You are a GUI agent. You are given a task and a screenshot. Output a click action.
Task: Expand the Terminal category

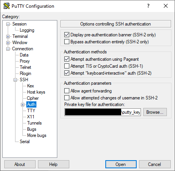point(8,36)
